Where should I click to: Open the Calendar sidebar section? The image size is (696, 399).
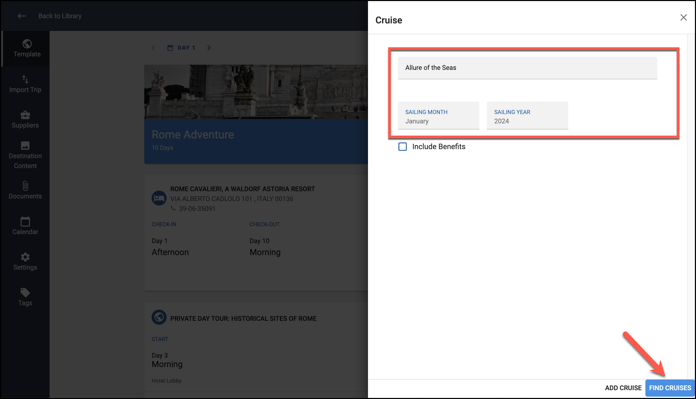point(25,226)
